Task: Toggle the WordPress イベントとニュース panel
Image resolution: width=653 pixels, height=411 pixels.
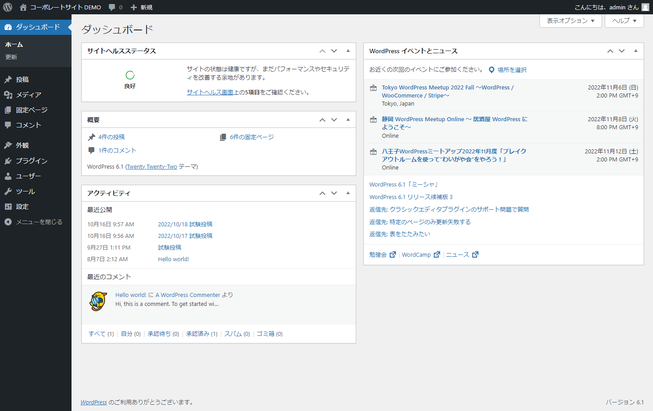Action: [636, 51]
